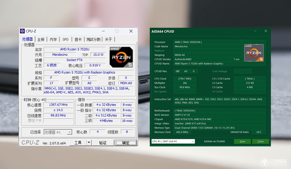
Task: Click the CPU-Z instruction set text box
Action: [89, 90]
